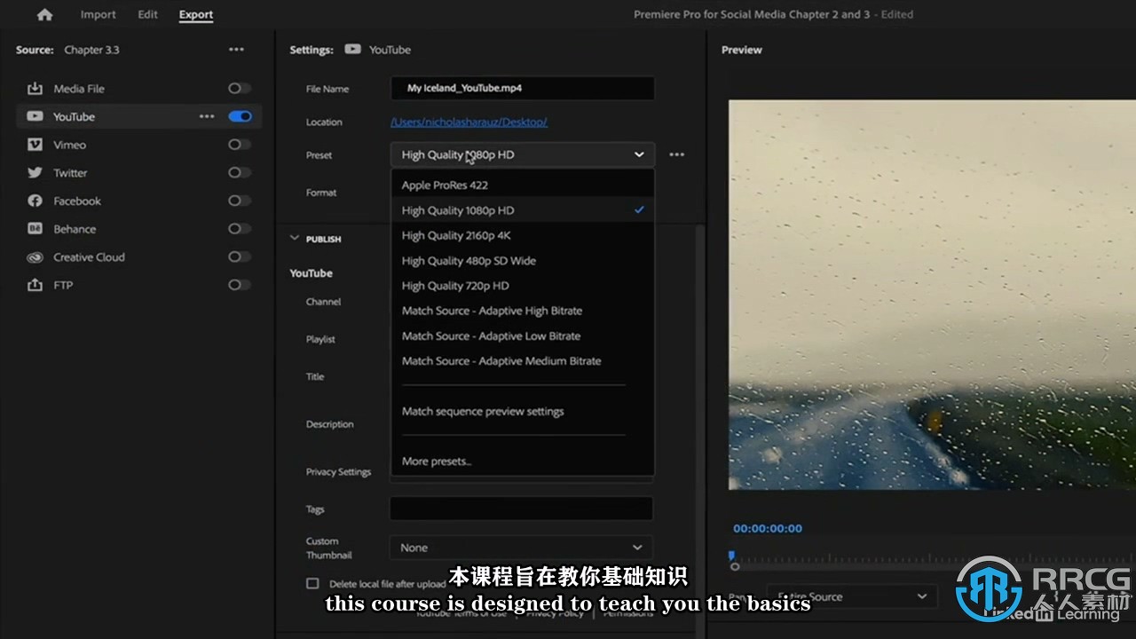
Task: Switch to the Import tab
Action: 98,14
